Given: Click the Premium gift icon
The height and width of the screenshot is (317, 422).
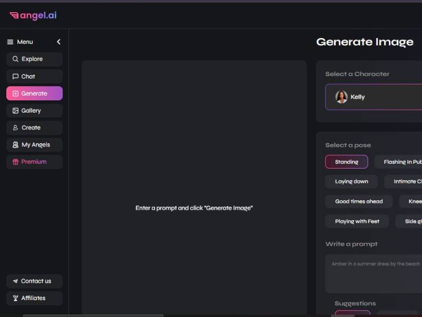Looking at the screenshot, I should click(x=15, y=162).
